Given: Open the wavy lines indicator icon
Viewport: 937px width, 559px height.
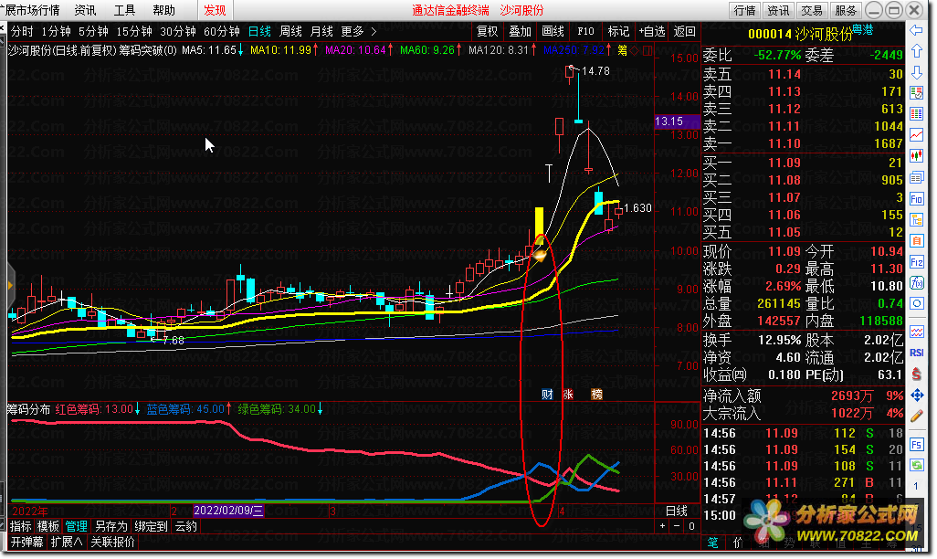Looking at the screenshot, I should 916,332.
